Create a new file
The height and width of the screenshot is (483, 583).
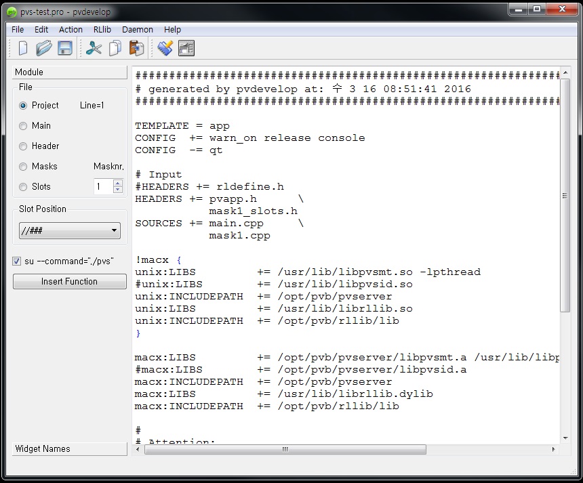coord(22,47)
